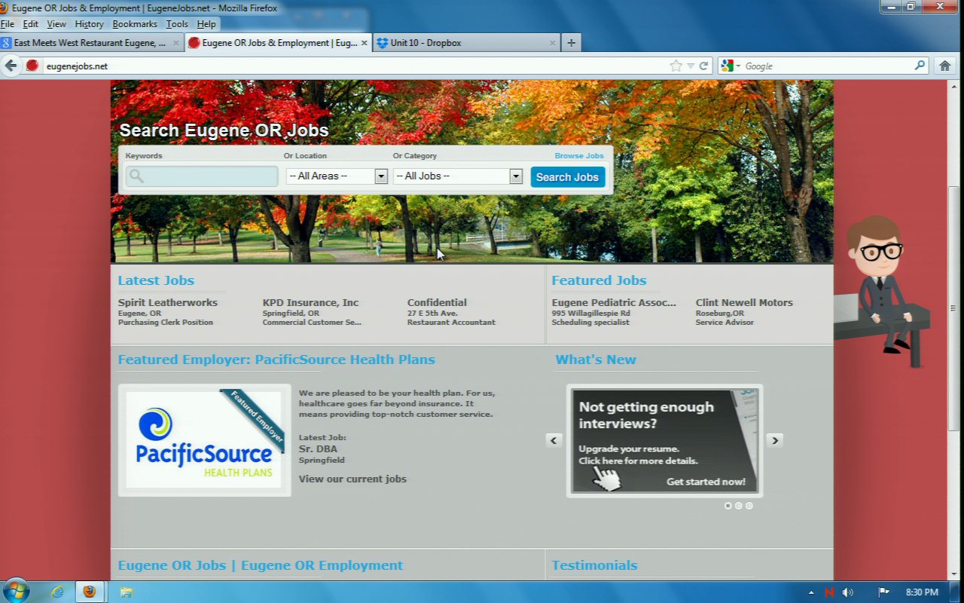Viewport: 964px width, 603px height.
Task: Click the volume speaker tray icon
Action: point(848,592)
